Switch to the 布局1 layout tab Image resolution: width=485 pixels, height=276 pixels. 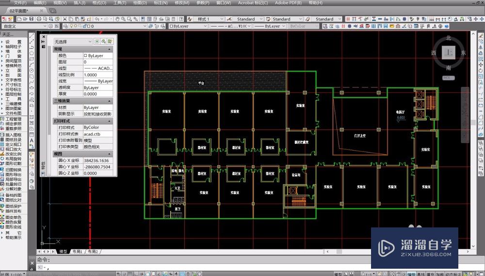pyautogui.click(x=78, y=252)
